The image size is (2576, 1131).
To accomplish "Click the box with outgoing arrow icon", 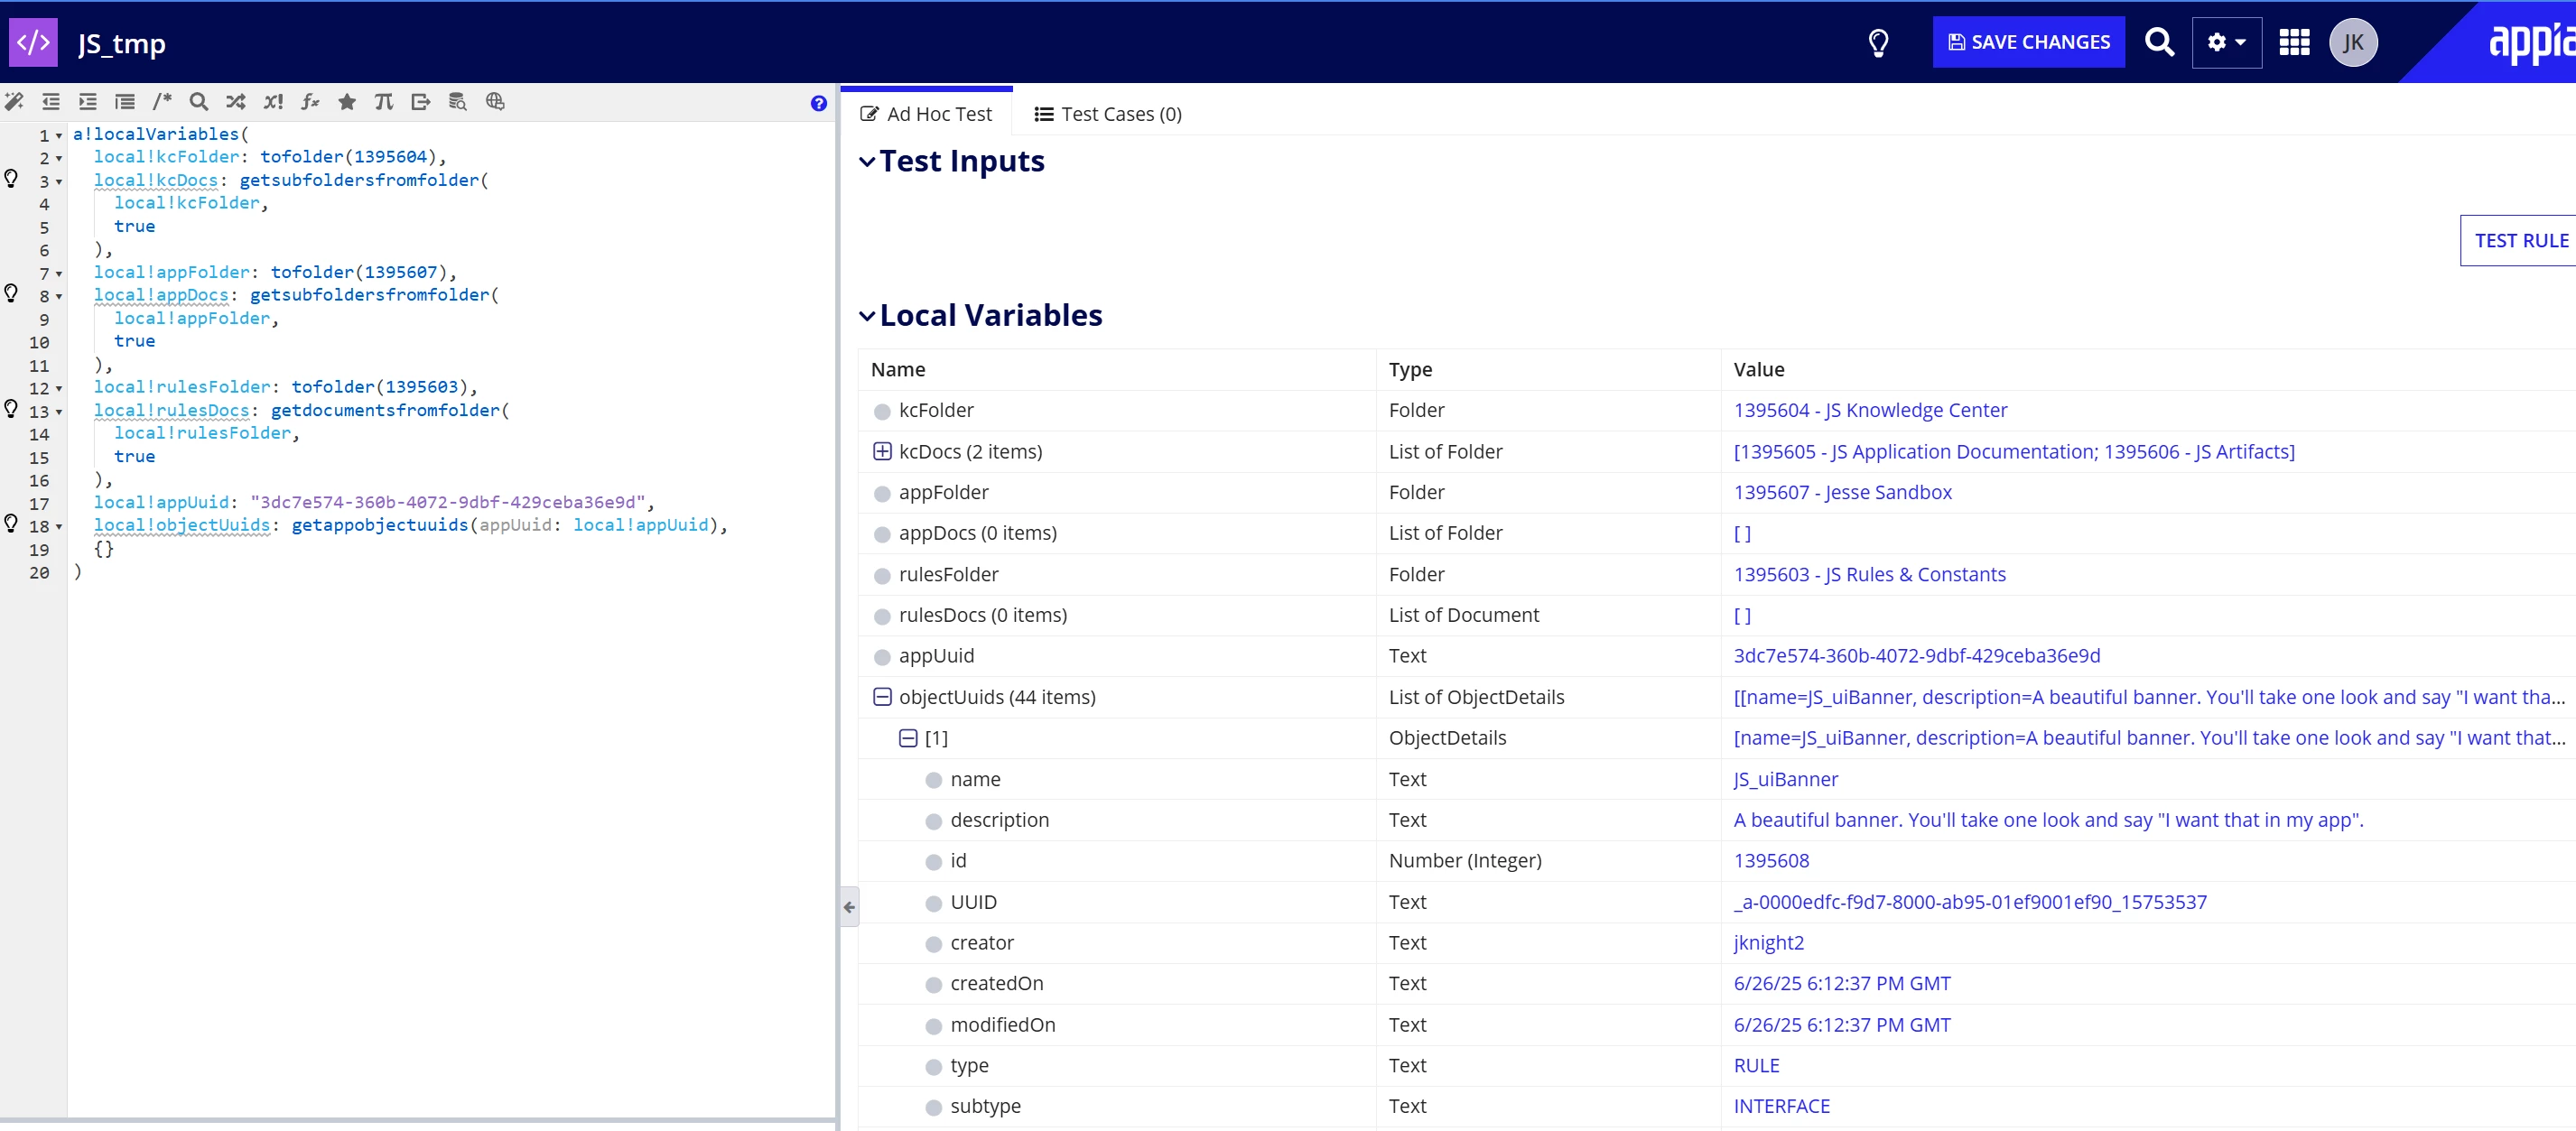I will pyautogui.click(x=421, y=101).
